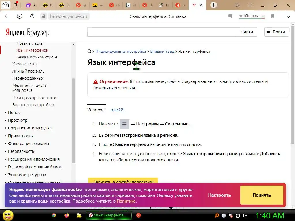Expand the Приватность section
Image resolution: width=295 pixels, height=221 pixels.
click(x=20, y=136)
